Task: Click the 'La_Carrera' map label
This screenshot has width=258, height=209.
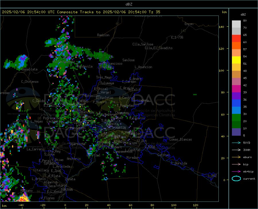Action: tap(35, 149)
